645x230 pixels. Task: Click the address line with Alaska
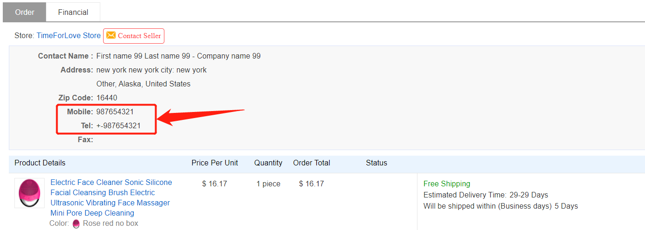(143, 84)
